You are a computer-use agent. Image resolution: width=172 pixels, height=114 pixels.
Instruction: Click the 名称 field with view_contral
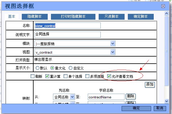pyautogui.click(x=67, y=26)
